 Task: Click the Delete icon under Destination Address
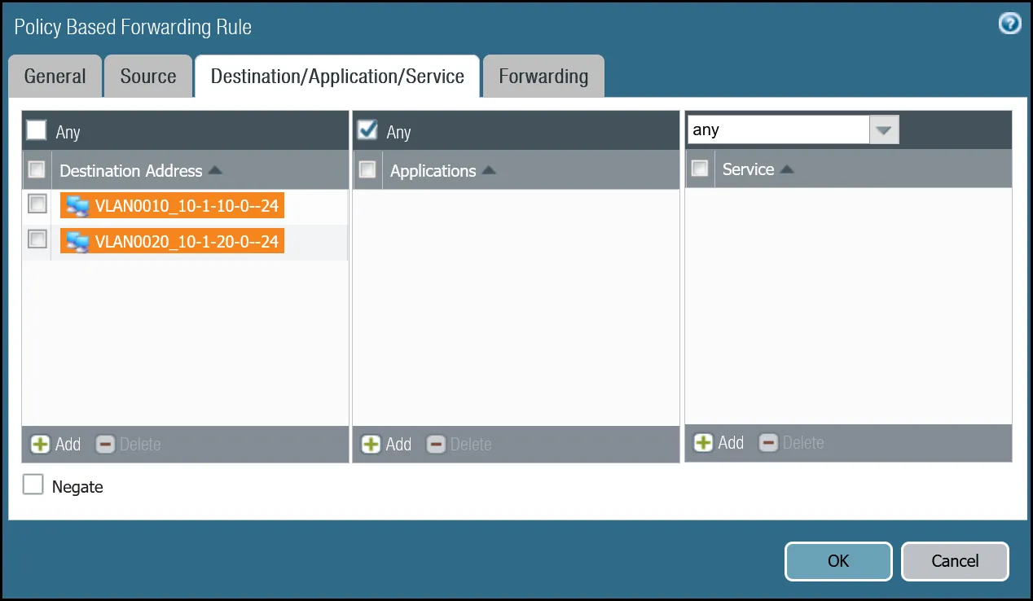tap(105, 445)
